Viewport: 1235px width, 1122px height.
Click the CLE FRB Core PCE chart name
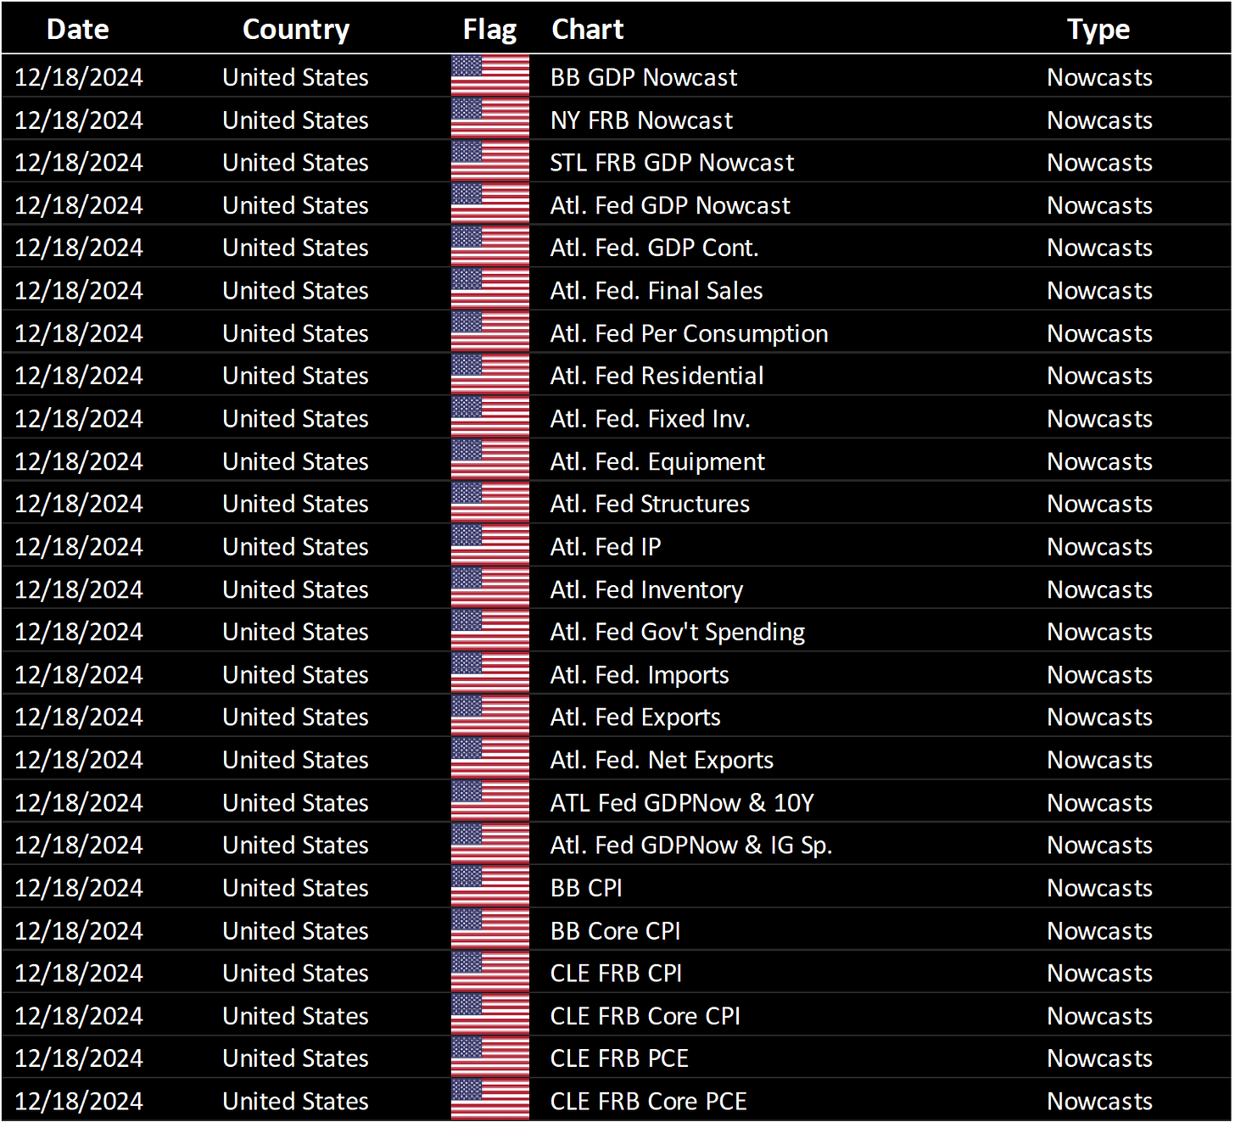pos(648,1102)
